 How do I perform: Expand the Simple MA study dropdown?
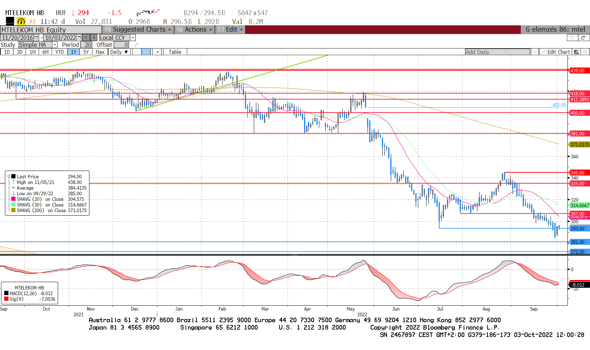(x=55, y=45)
